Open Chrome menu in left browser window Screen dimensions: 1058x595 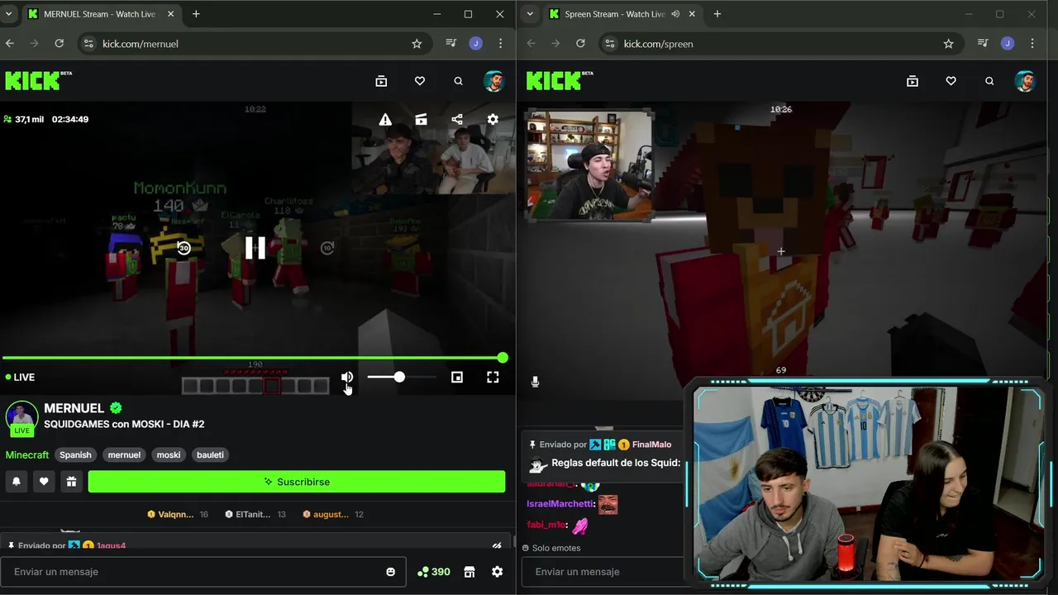[x=500, y=44]
